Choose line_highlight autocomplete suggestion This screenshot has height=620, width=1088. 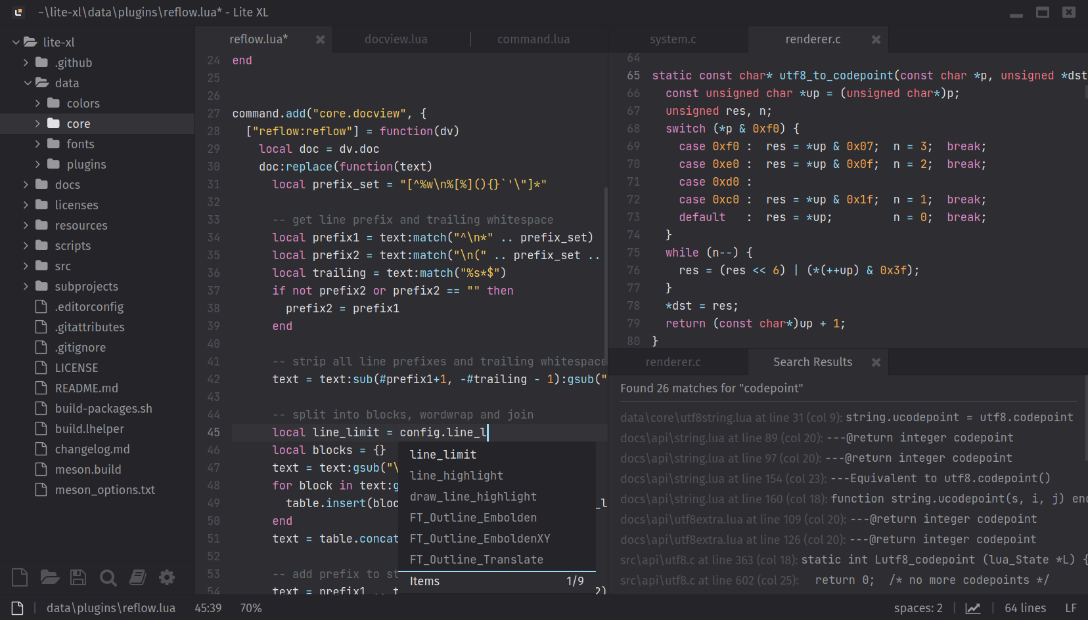click(497, 476)
